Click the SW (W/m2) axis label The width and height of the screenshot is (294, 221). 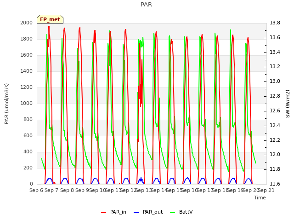[x=288, y=104]
